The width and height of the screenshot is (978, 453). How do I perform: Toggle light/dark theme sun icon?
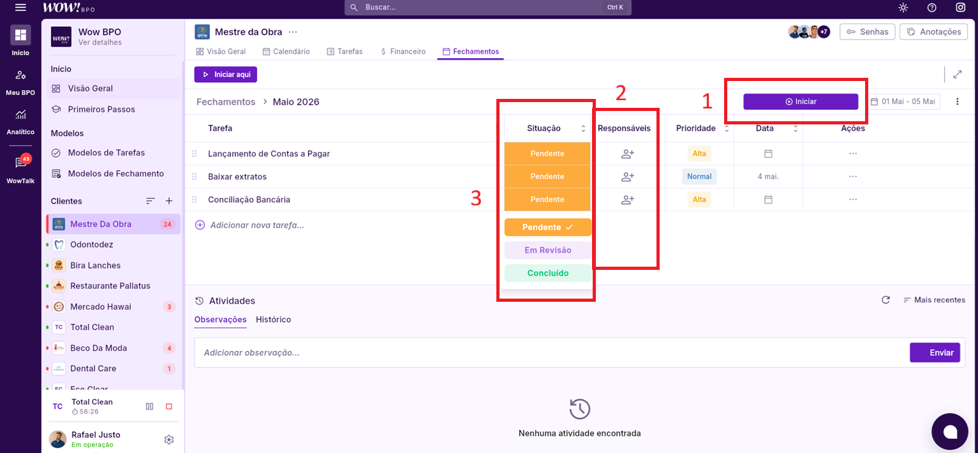click(x=903, y=8)
